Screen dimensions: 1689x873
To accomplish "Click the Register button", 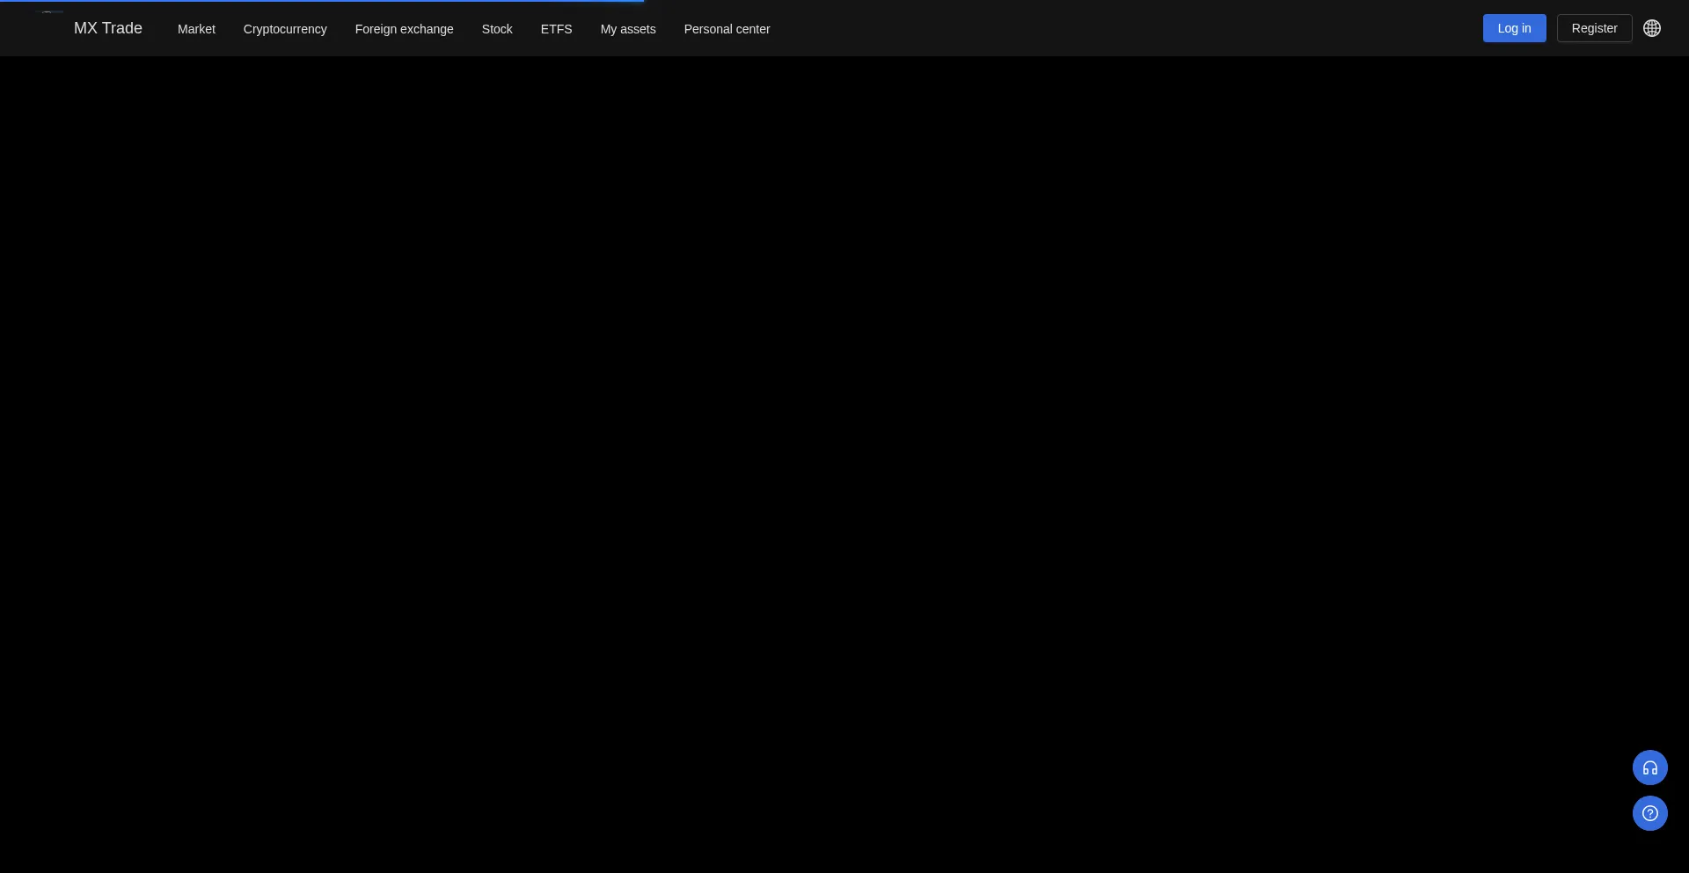I will coord(1594,28).
